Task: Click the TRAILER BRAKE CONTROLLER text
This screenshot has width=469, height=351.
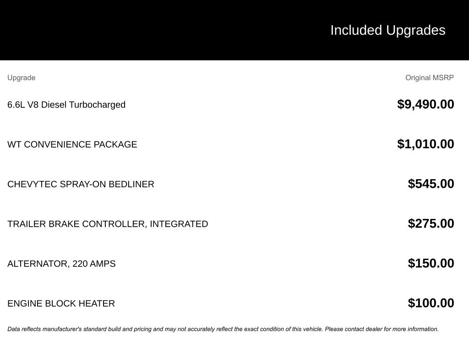Action: click(x=77, y=224)
